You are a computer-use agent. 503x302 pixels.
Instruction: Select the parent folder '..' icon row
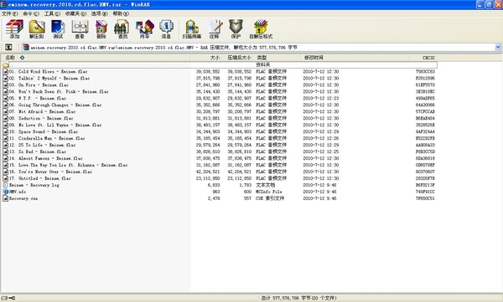pyautogui.click(x=6, y=65)
